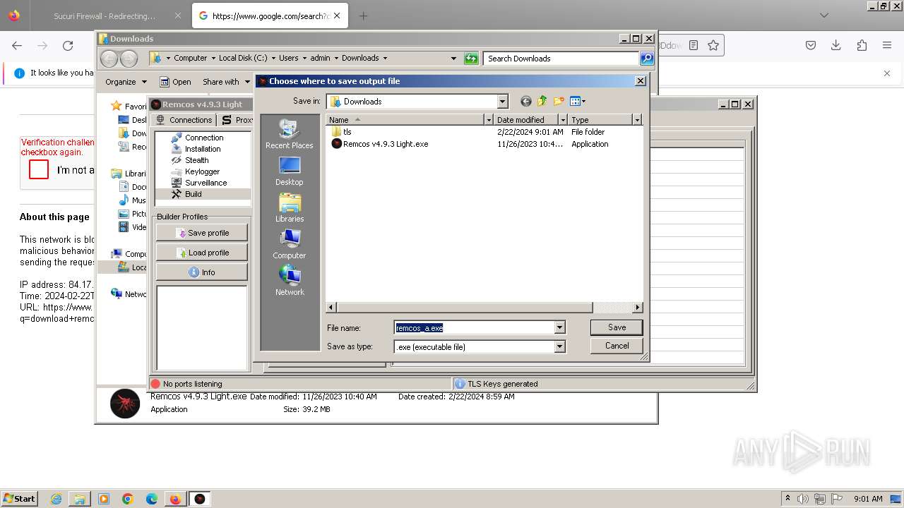Click Recent Places icon in save dialog
This screenshot has width=904, height=508.
[x=289, y=134]
